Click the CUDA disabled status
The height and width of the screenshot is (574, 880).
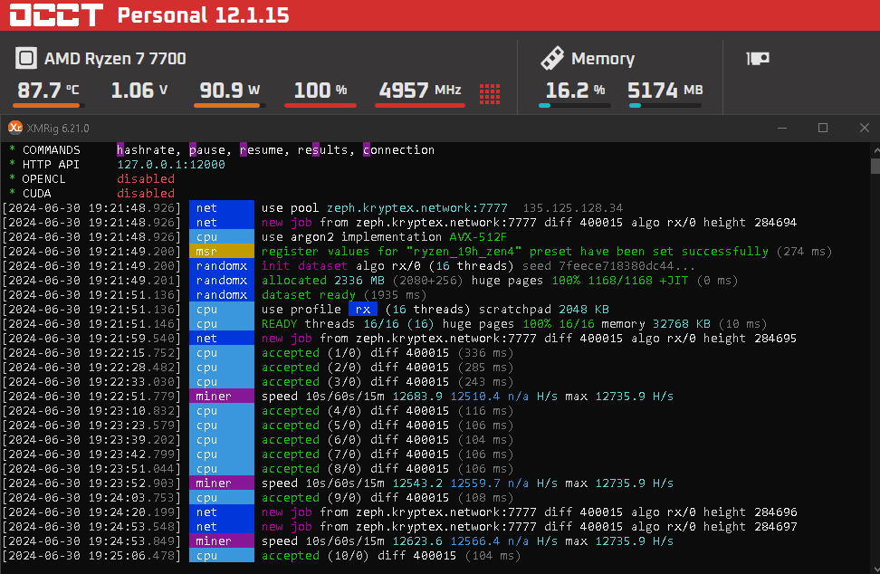click(x=146, y=194)
